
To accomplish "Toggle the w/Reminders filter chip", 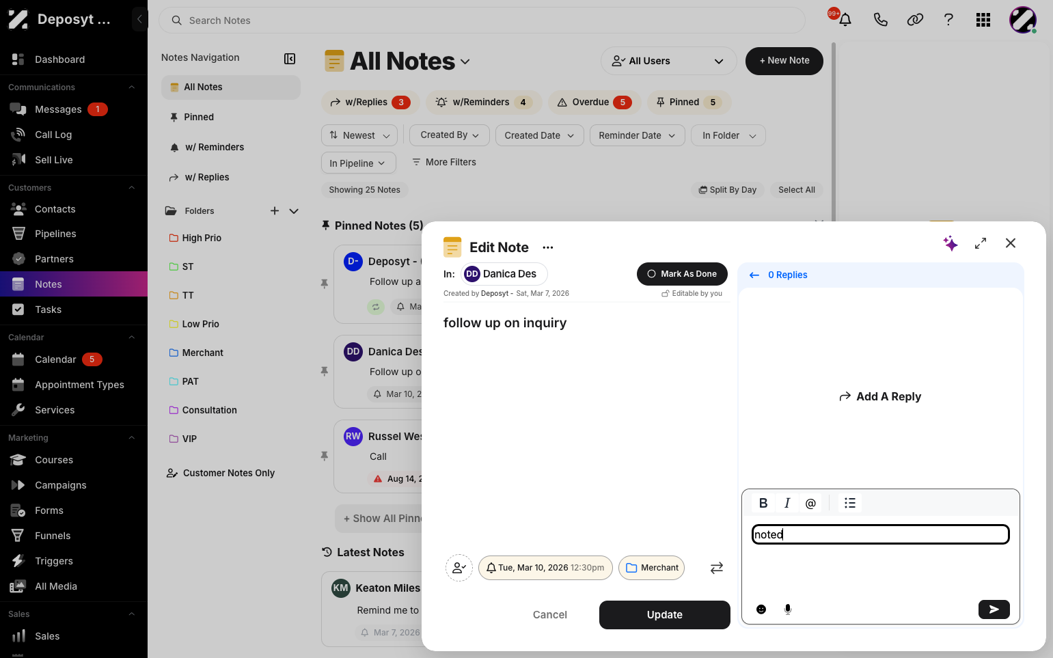I will point(484,102).
